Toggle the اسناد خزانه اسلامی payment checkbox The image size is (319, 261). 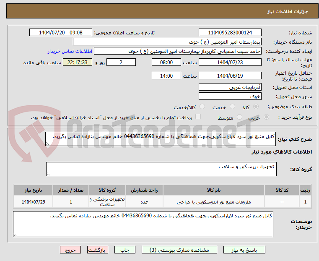coord(198,117)
